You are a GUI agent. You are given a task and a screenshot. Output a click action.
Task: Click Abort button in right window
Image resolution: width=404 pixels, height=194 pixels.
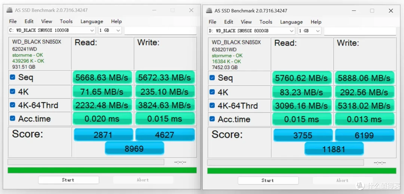pos(342,180)
